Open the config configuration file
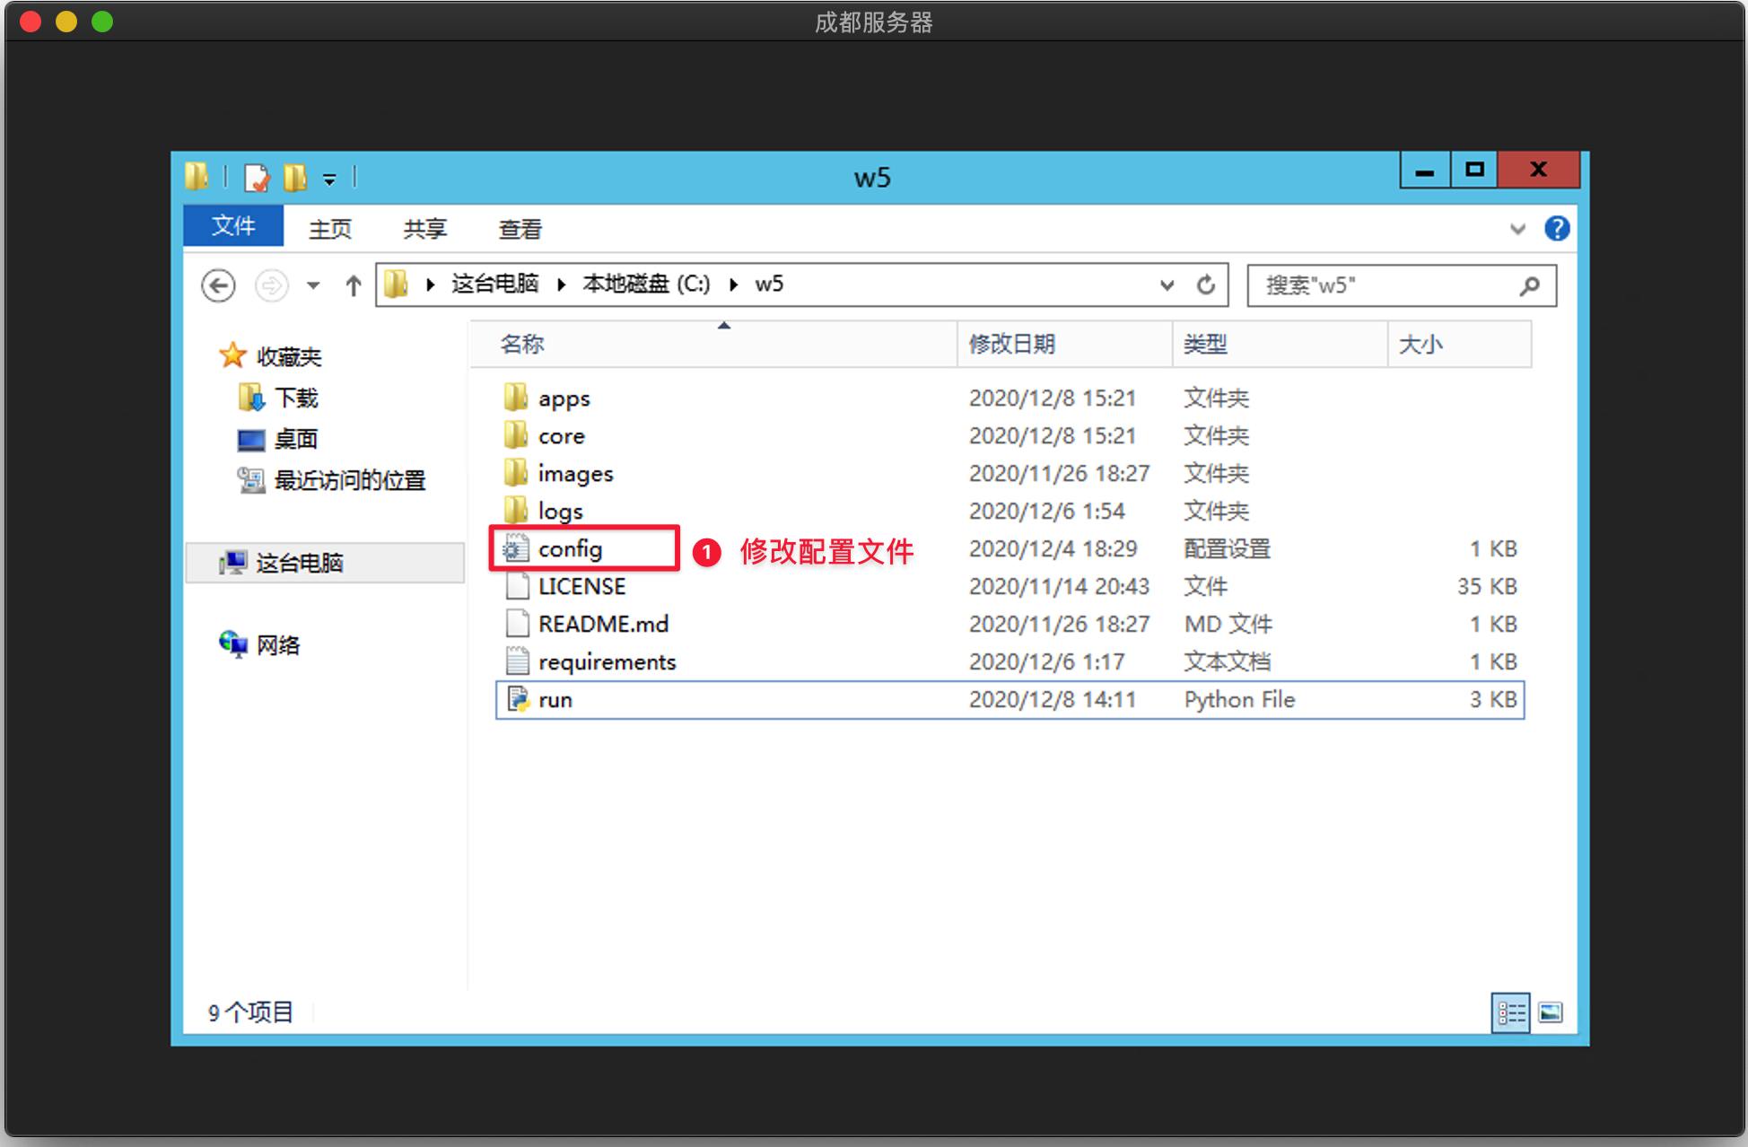Viewport: 1748px width, 1147px height. point(569,548)
